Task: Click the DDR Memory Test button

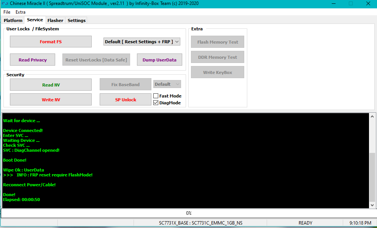Action: (218, 57)
